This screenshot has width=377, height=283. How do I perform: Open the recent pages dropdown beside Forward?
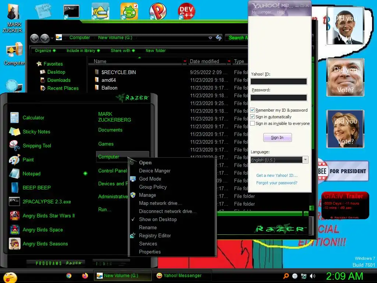[52, 38]
